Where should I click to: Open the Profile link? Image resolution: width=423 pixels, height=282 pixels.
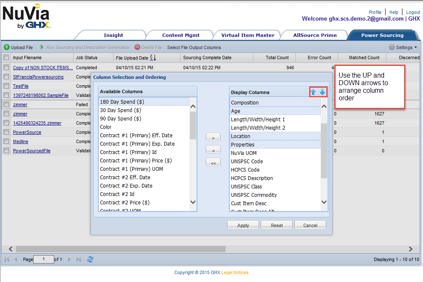click(375, 12)
